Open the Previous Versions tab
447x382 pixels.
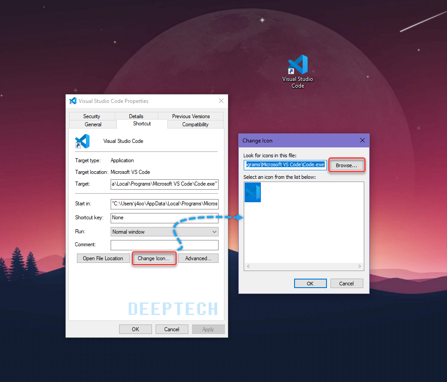pos(191,116)
